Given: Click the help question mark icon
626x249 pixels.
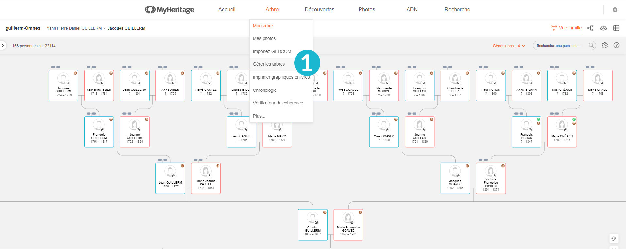Looking at the screenshot, I should tap(617, 46).
